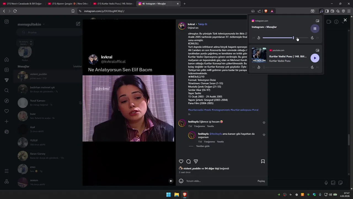
Task: Click the address bar URL
Action: (104, 11)
